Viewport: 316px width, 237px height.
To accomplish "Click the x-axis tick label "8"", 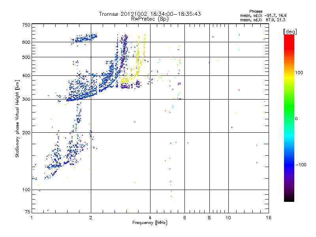I will pos(209,218).
